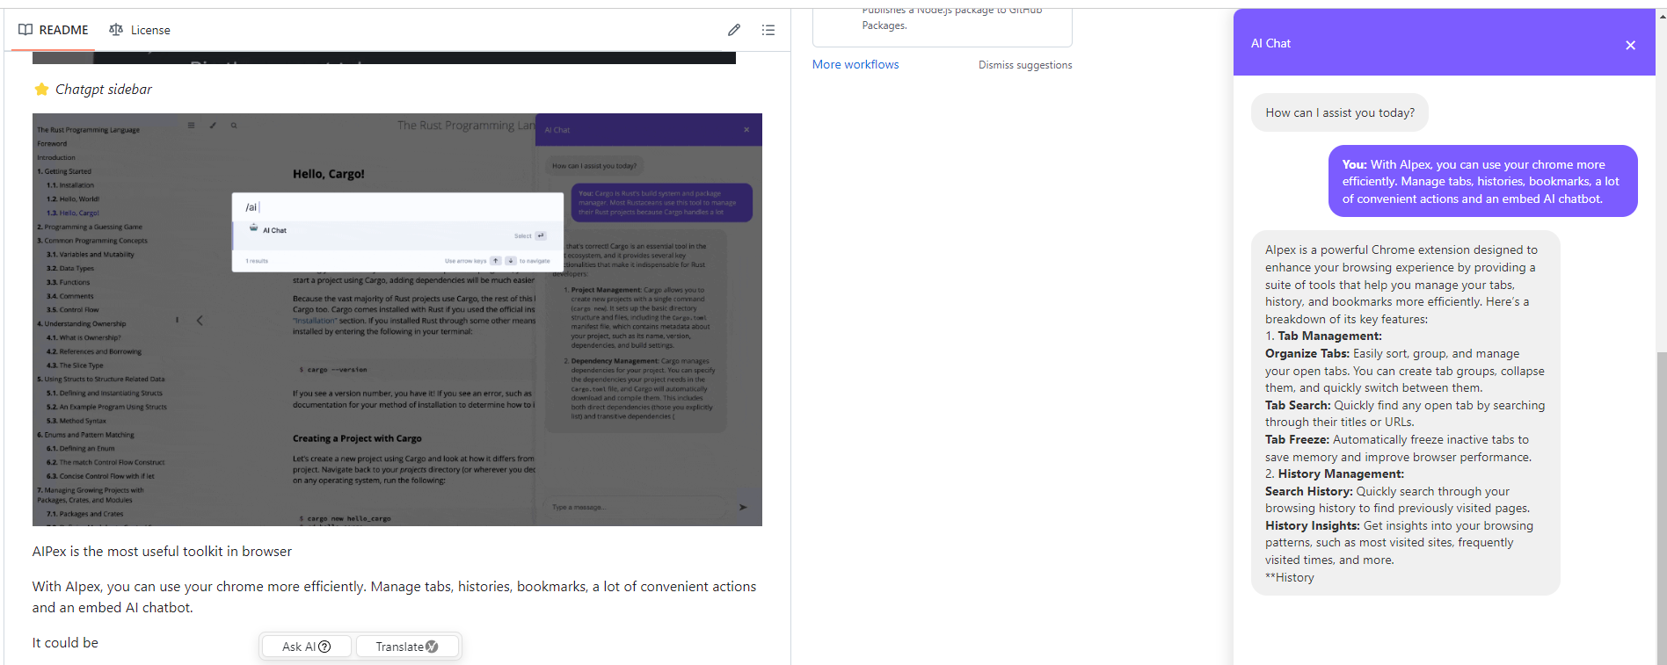Click the 'Tab Management:' heading in chat reply
Viewport: 1667px width, 665px height.
click(x=1329, y=336)
